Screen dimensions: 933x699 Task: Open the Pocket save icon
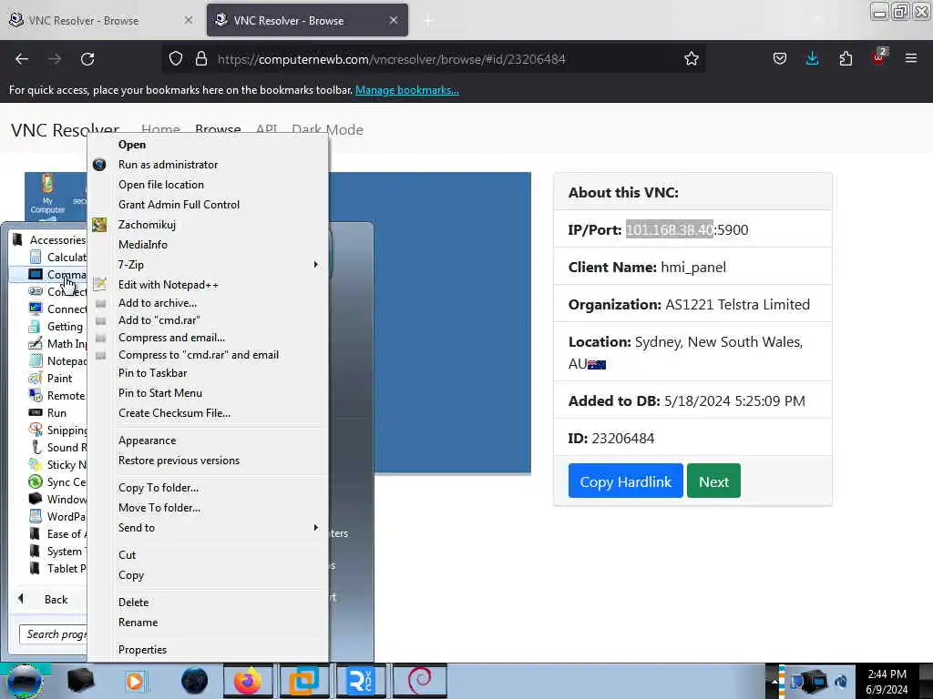coord(780,59)
